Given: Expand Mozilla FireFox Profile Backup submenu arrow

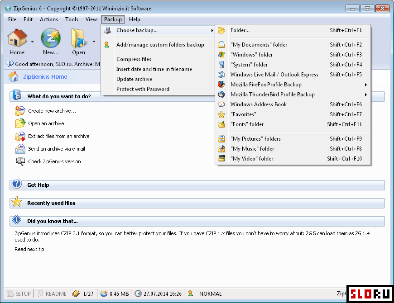Looking at the screenshot, I should (x=366, y=85).
